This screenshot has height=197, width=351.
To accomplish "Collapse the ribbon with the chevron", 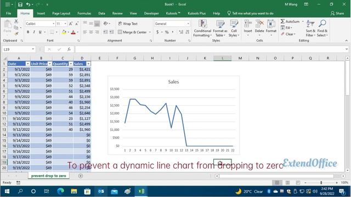I will tap(347, 40).
